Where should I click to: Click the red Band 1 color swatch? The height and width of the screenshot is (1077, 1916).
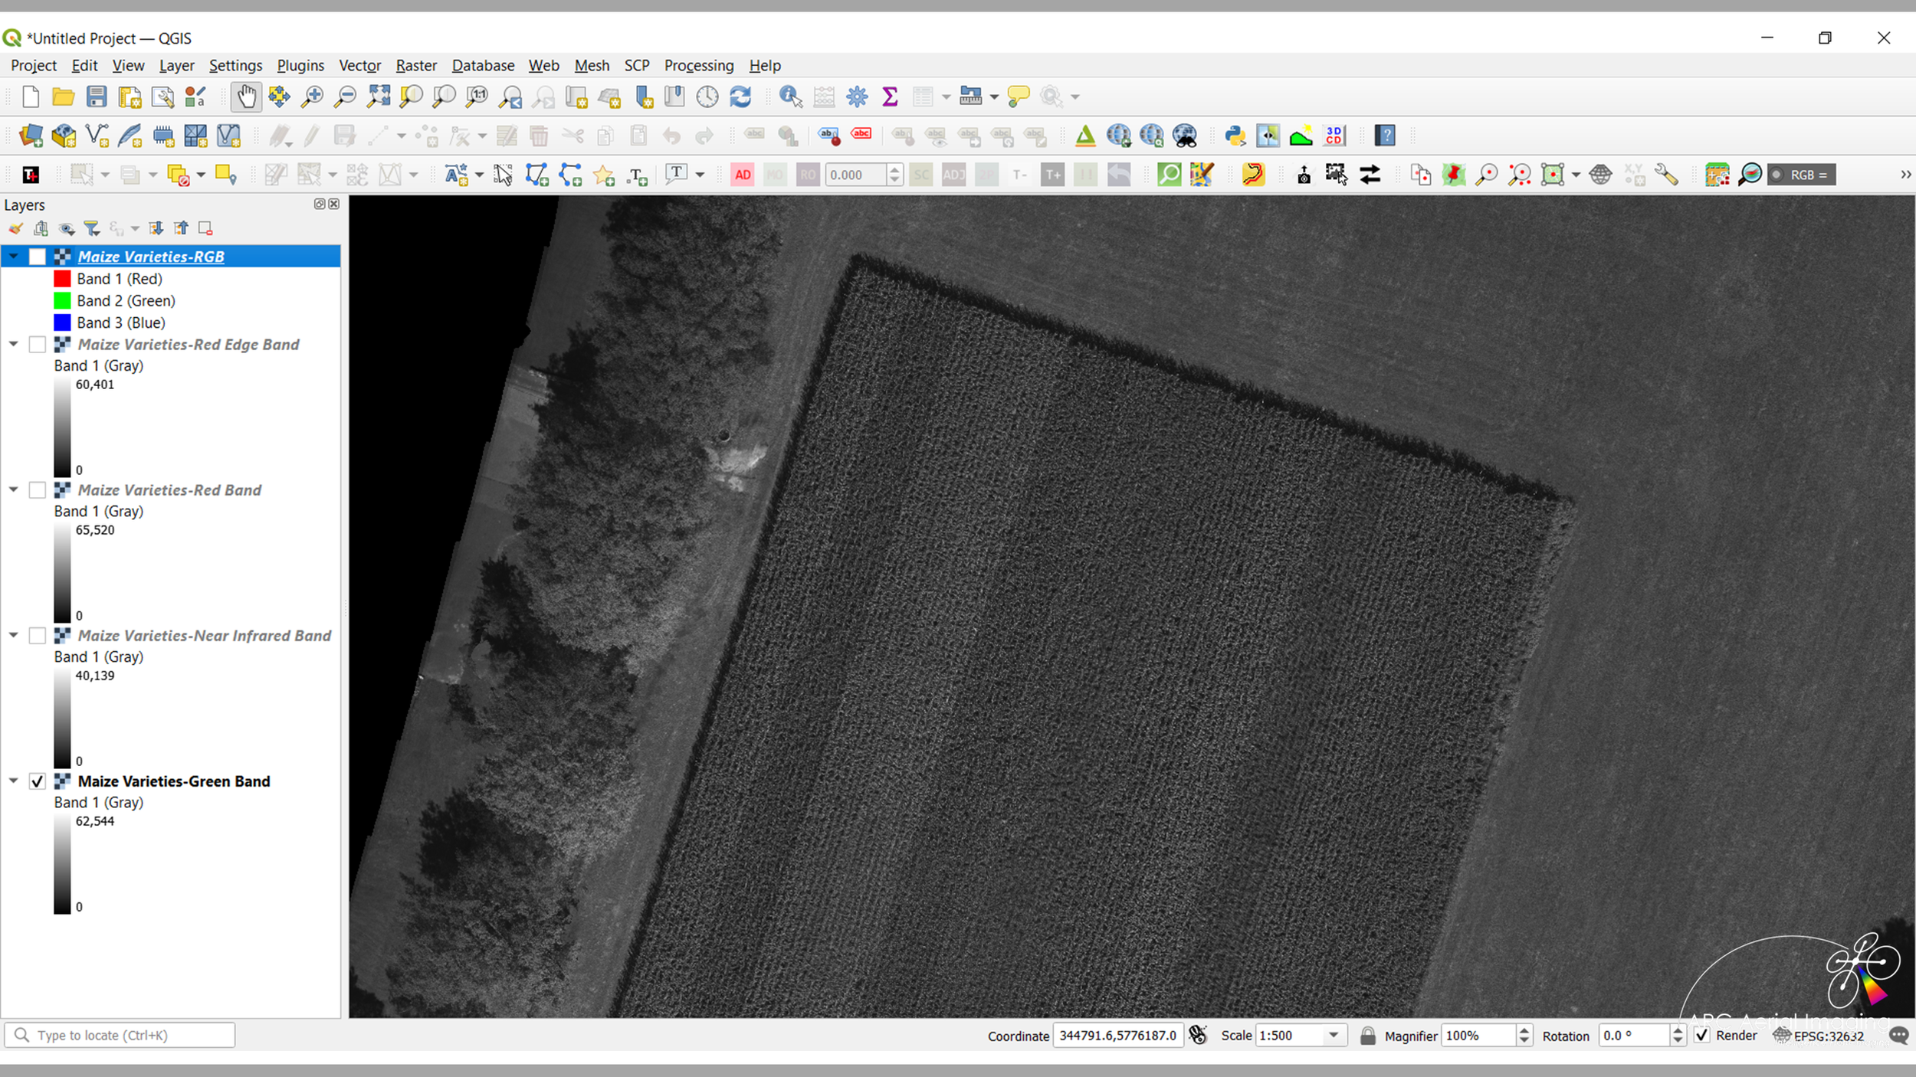pos(62,279)
